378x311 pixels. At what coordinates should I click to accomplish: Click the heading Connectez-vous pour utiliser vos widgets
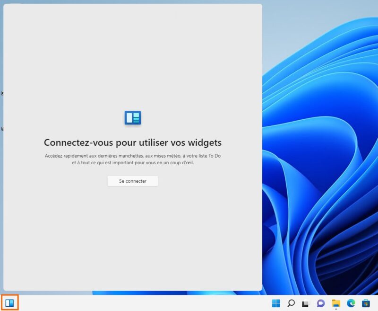point(134,142)
